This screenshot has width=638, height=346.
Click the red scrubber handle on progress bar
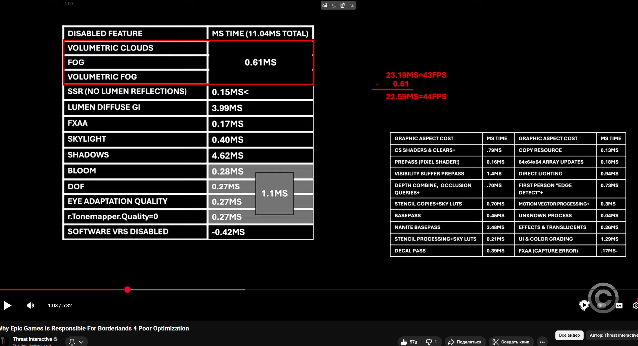pyautogui.click(x=128, y=290)
